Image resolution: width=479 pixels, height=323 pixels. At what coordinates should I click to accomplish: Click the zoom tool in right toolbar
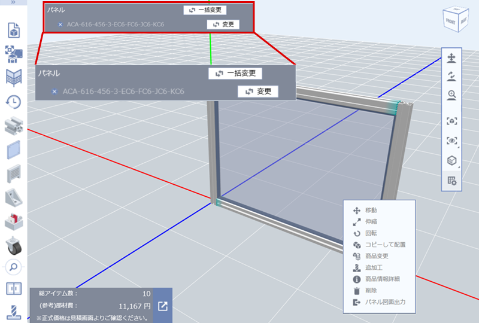452,94
